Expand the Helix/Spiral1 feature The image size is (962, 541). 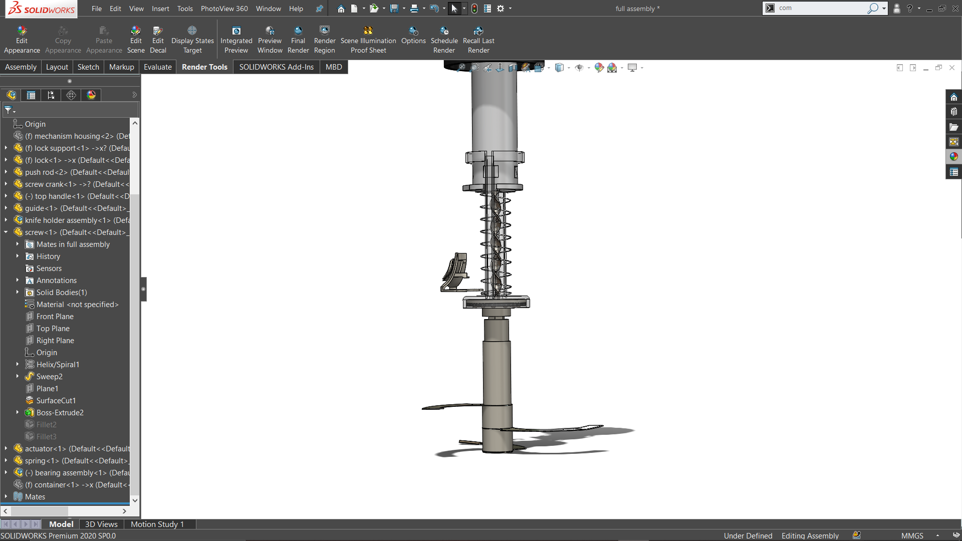(18, 365)
